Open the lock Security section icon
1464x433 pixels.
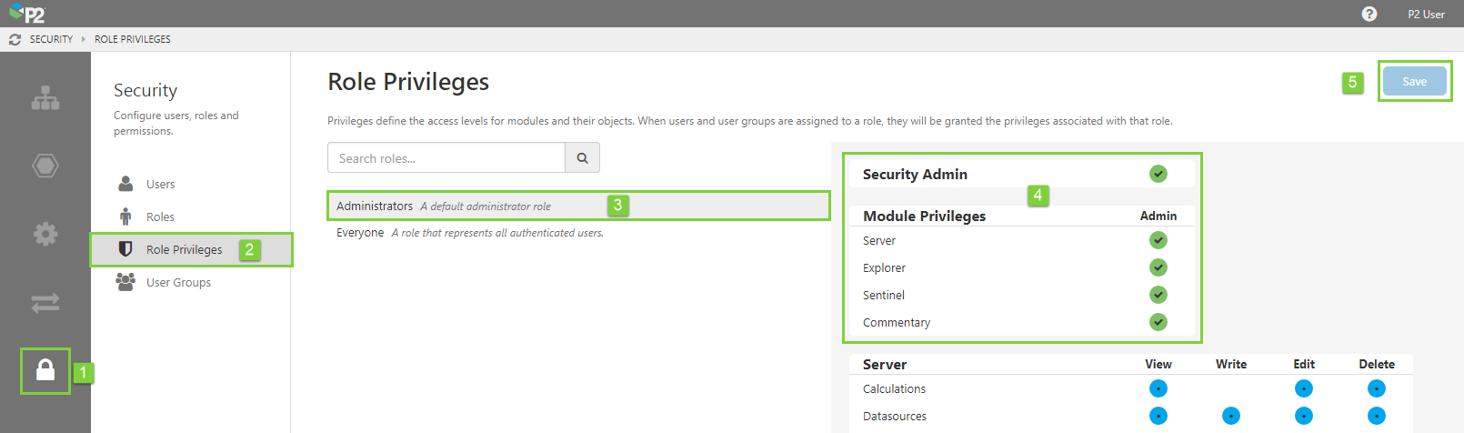tap(45, 369)
